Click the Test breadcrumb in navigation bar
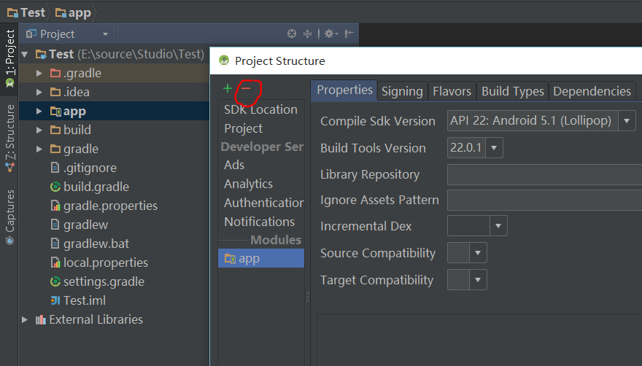 click(26, 12)
